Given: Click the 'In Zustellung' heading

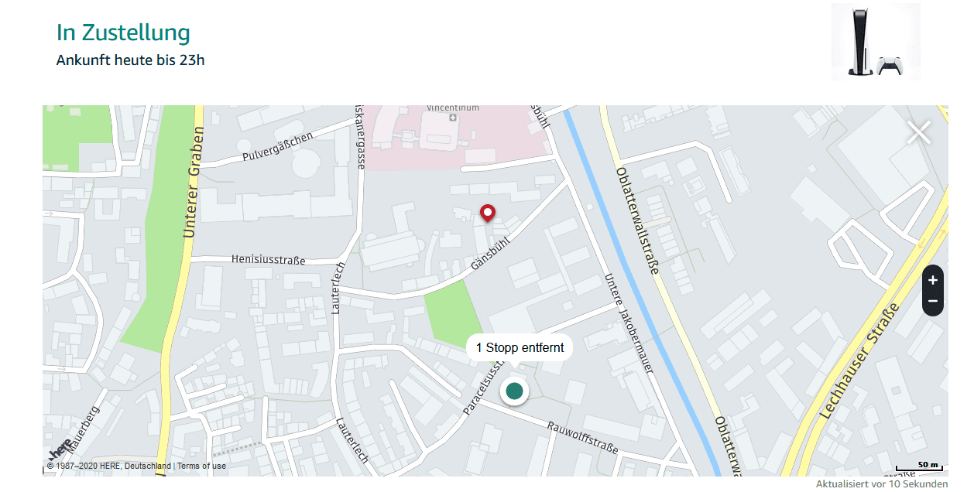Looking at the screenshot, I should (123, 32).
